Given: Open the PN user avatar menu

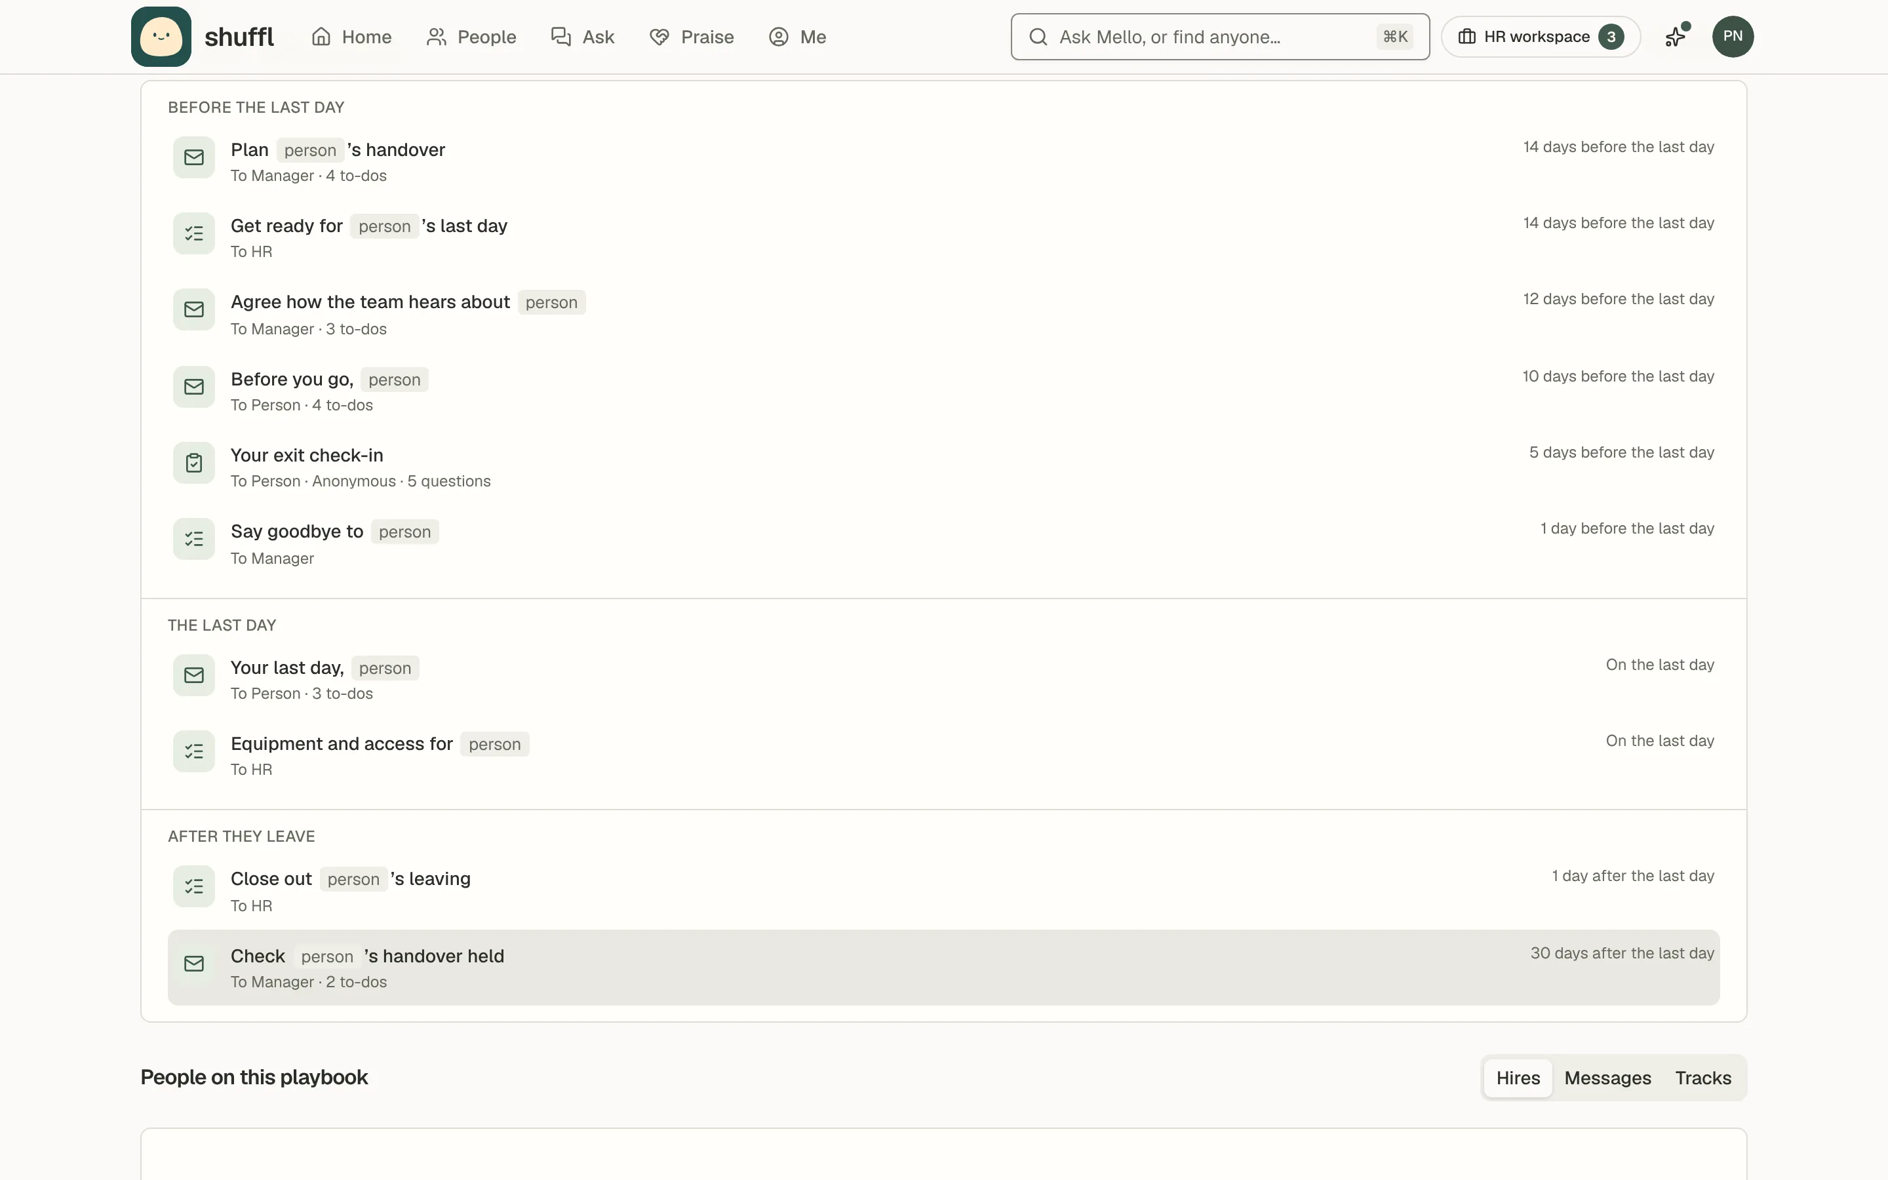Looking at the screenshot, I should point(1732,37).
